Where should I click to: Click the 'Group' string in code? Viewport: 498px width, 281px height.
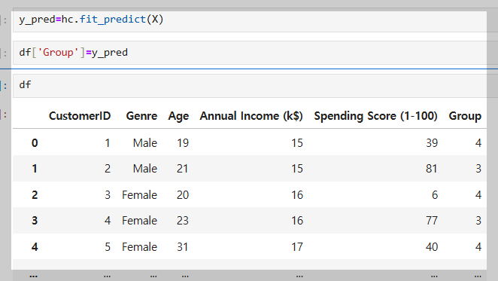tap(58, 52)
